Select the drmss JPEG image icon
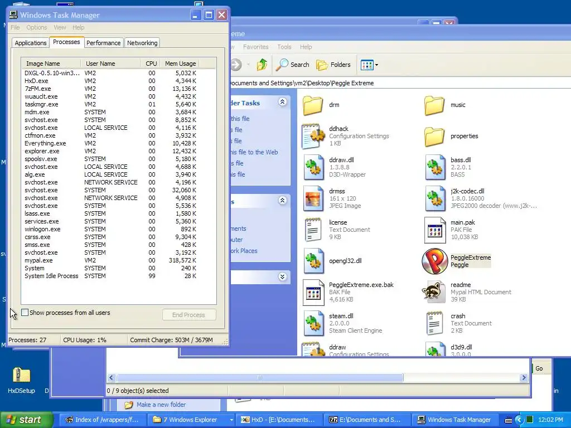The height and width of the screenshot is (428, 571). click(313, 199)
